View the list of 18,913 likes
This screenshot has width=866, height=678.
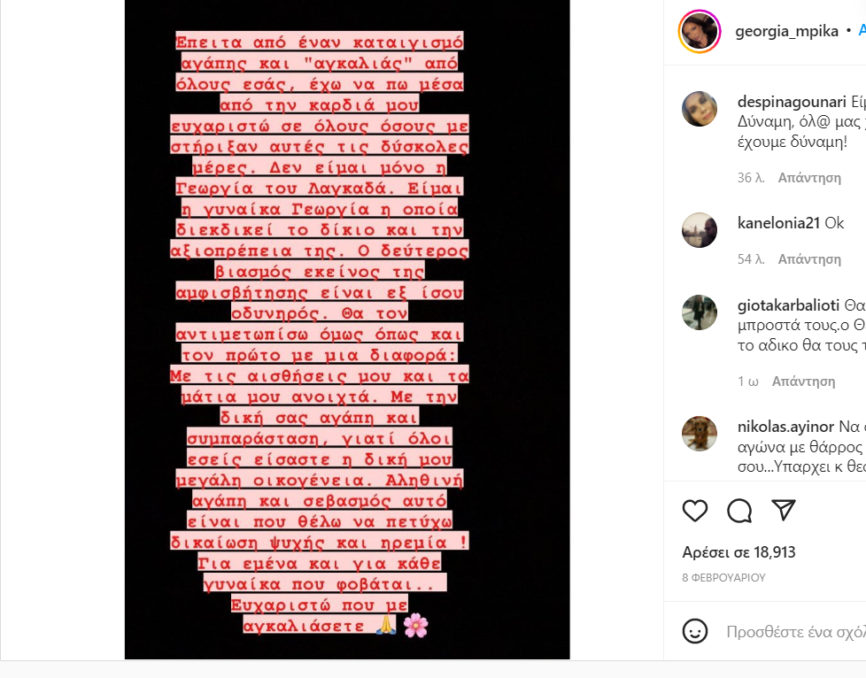click(x=738, y=552)
